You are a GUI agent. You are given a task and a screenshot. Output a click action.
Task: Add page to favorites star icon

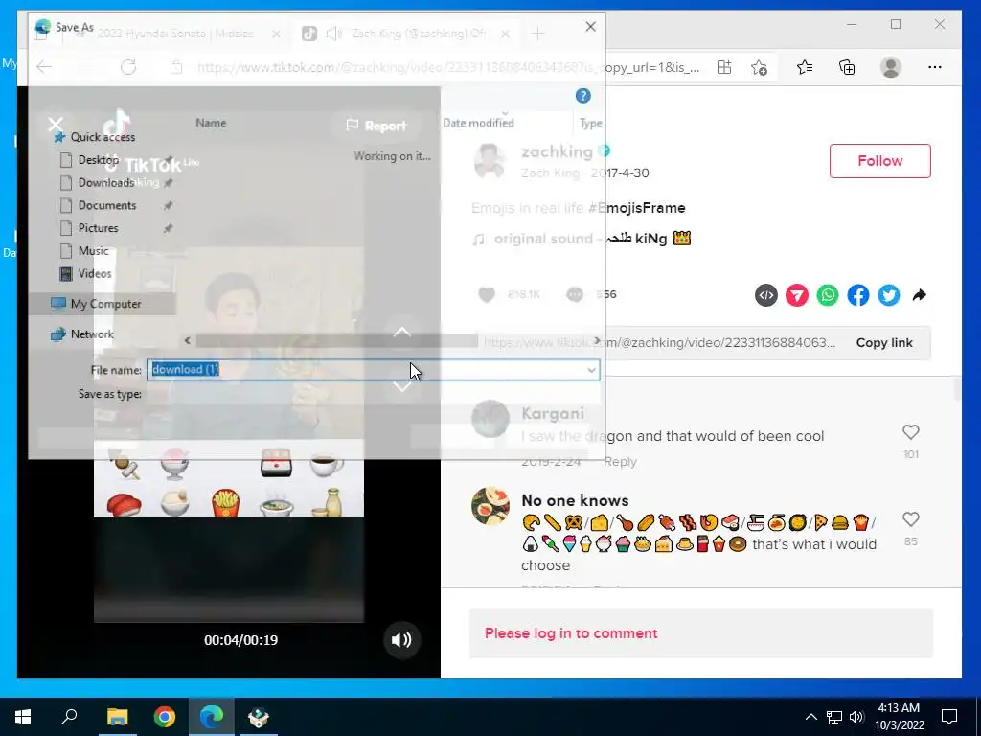(759, 67)
